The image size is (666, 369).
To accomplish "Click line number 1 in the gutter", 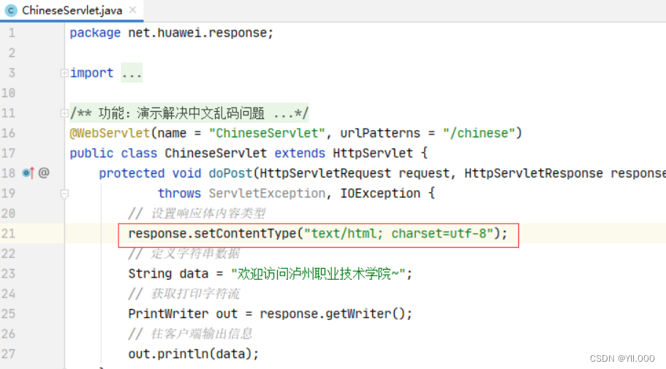I will tap(12, 33).
